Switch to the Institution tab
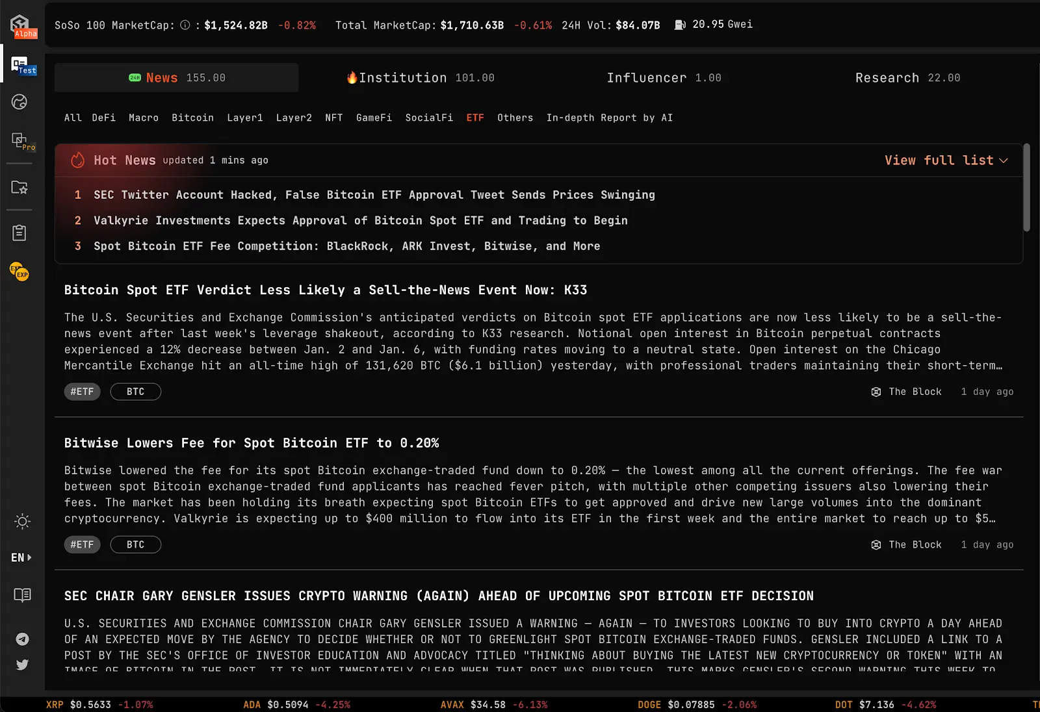This screenshot has width=1040, height=712. [x=421, y=78]
